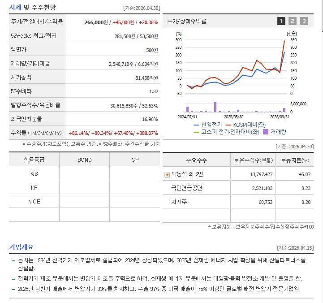Select the 266,000원 stock price value

click(96, 22)
